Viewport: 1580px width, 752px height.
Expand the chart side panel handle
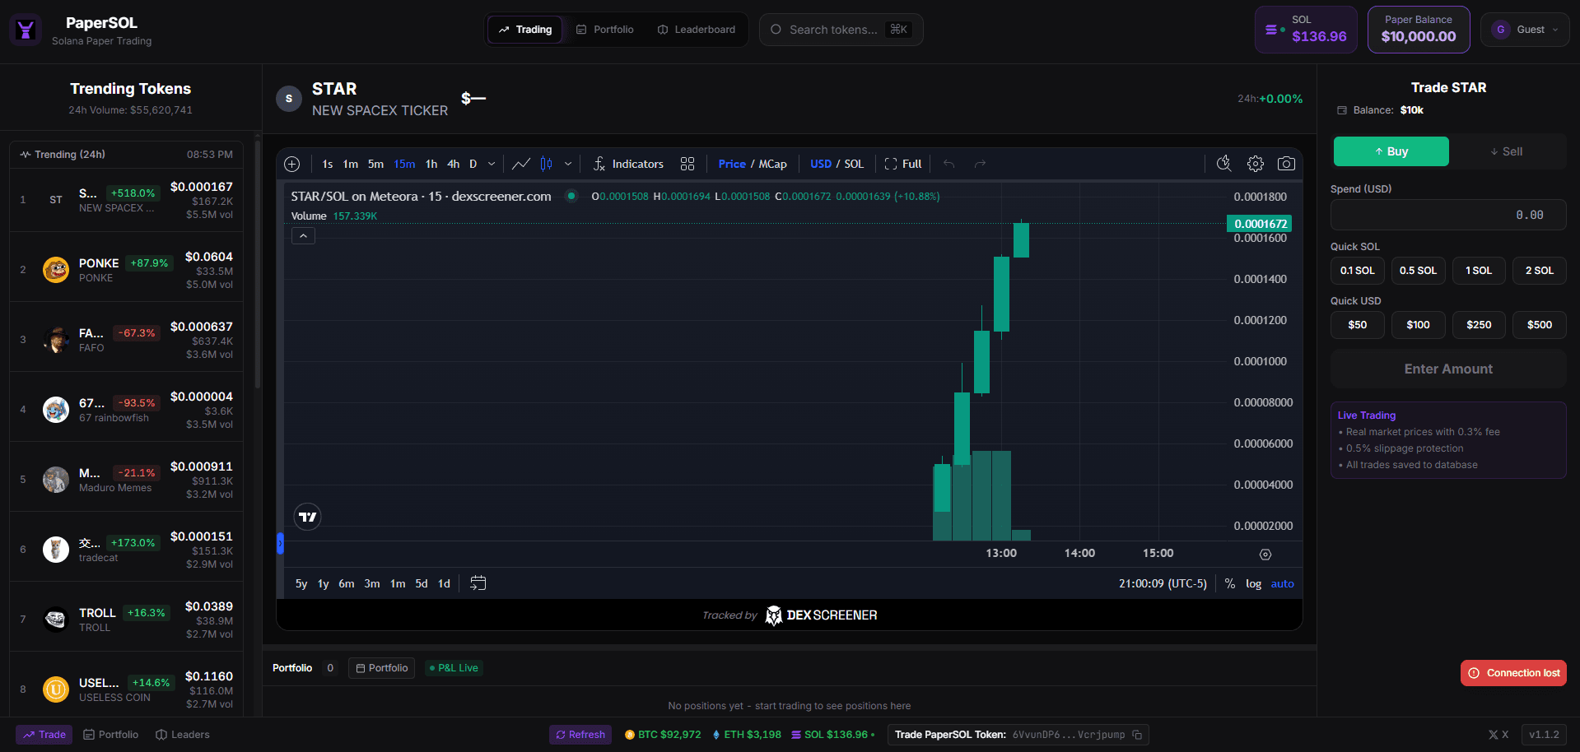tap(280, 543)
